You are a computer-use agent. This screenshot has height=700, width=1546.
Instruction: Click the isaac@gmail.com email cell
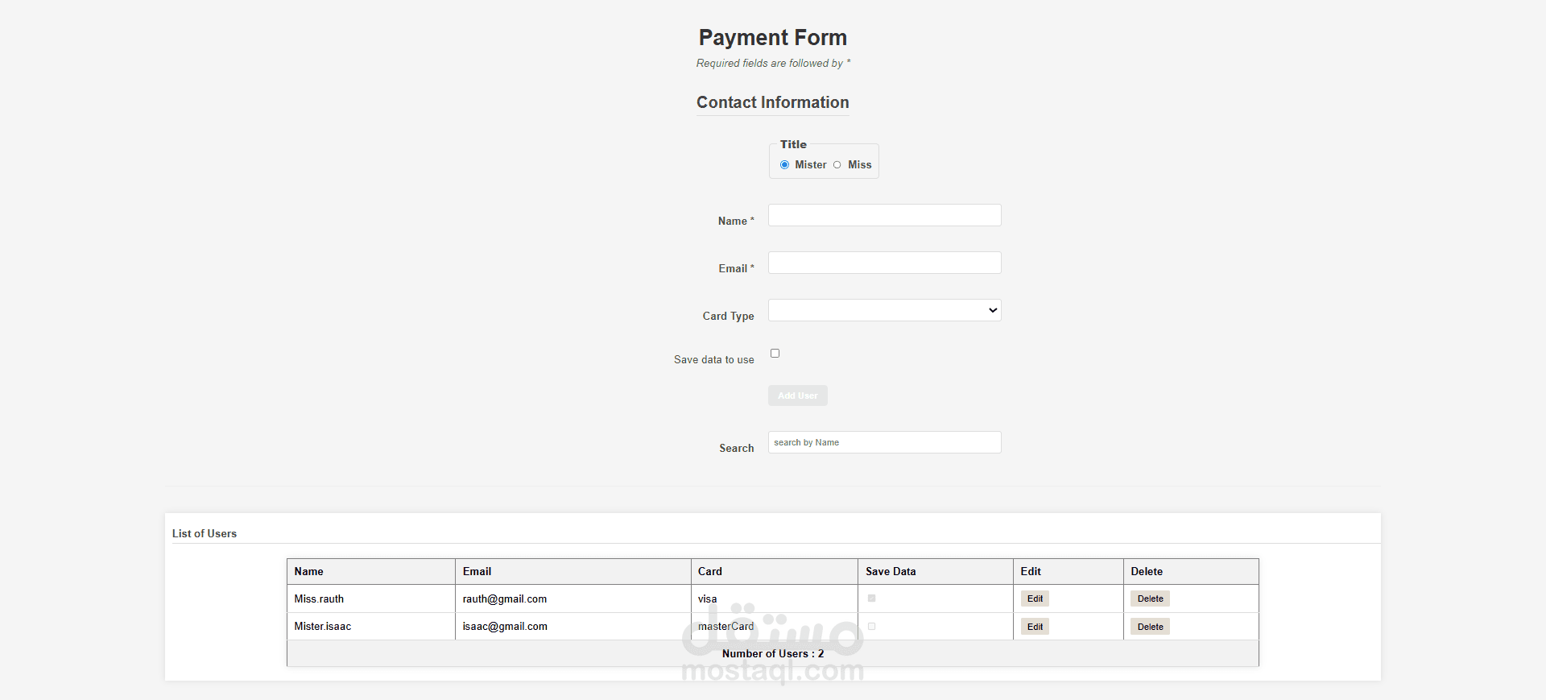click(573, 626)
